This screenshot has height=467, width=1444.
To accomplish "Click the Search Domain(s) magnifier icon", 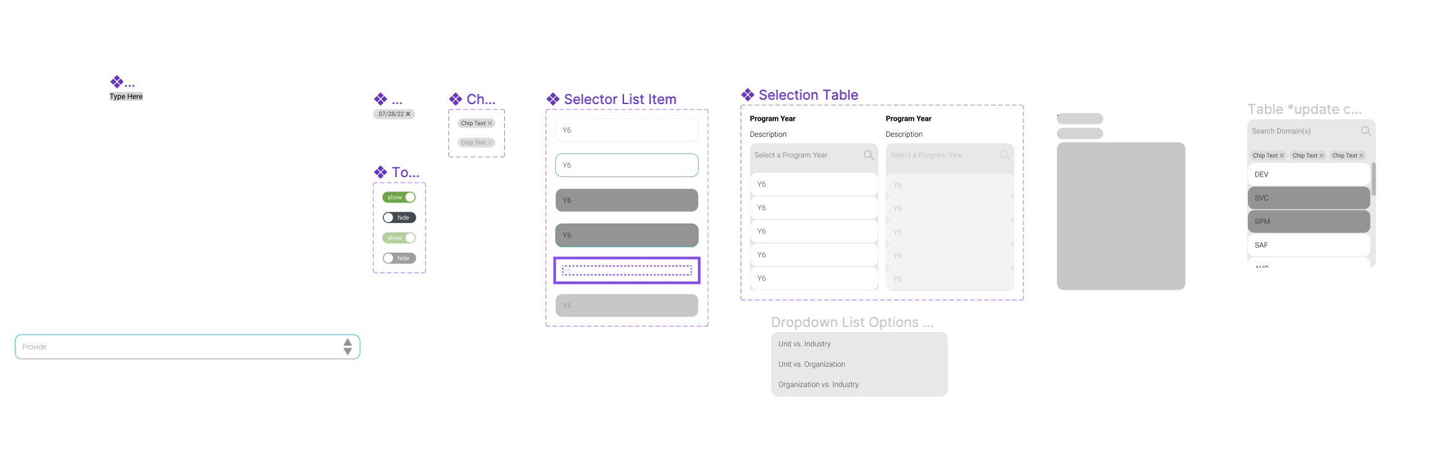I will pyautogui.click(x=1366, y=131).
